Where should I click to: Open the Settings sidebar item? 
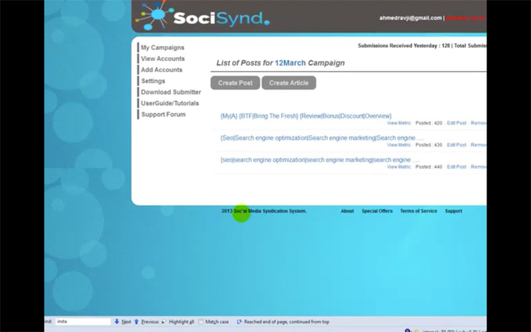click(x=153, y=81)
